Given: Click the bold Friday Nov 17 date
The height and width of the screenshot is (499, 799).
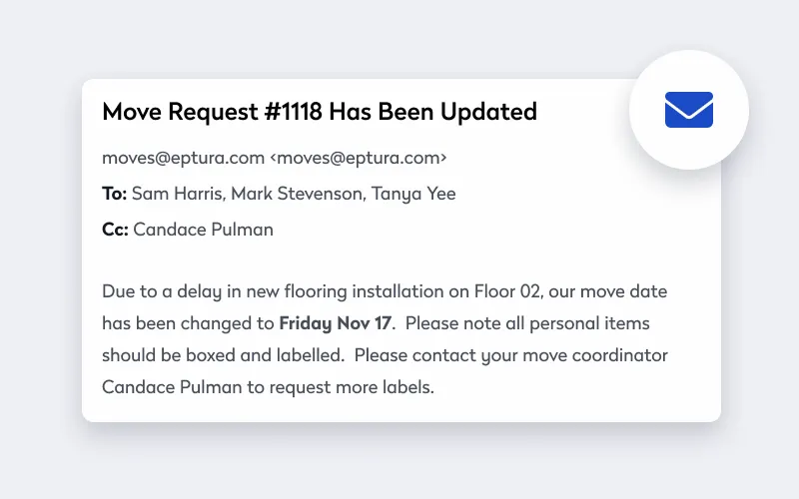Looking at the screenshot, I should point(336,323).
